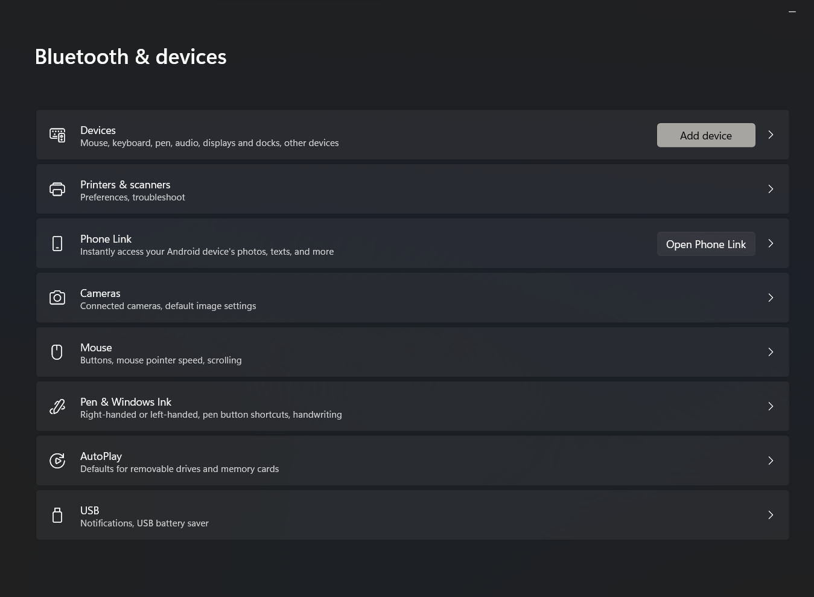The width and height of the screenshot is (814, 597).
Task: Click the printer icon beside Printers & scanners
Action: pyautogui.click(x=57, y=189)
